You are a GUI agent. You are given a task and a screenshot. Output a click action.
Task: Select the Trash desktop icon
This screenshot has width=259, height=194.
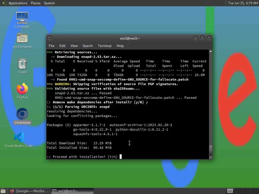point(22,66)
